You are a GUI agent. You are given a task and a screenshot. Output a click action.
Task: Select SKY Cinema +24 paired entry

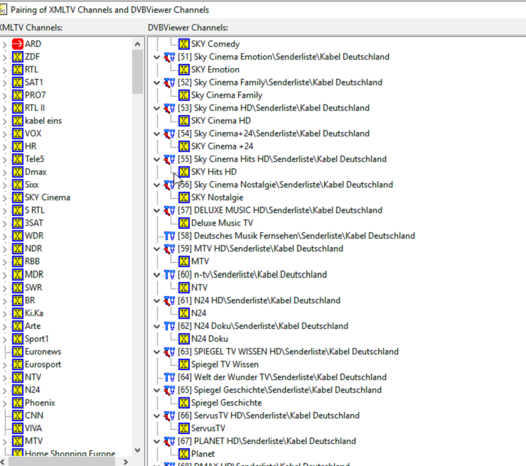tap(222, 146)
